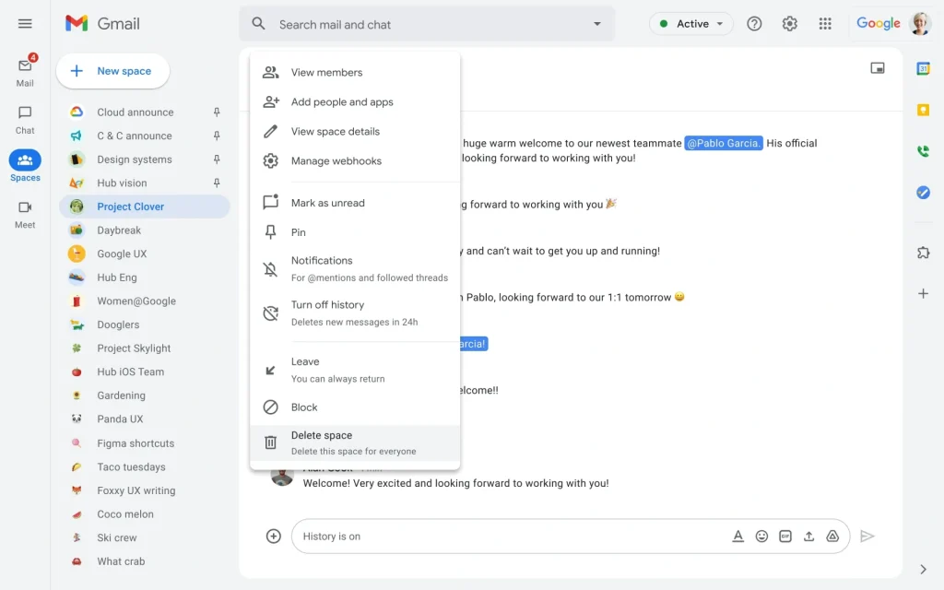Open Google Calendar side panel icon

pyautogui.click(x=923, y=68)
